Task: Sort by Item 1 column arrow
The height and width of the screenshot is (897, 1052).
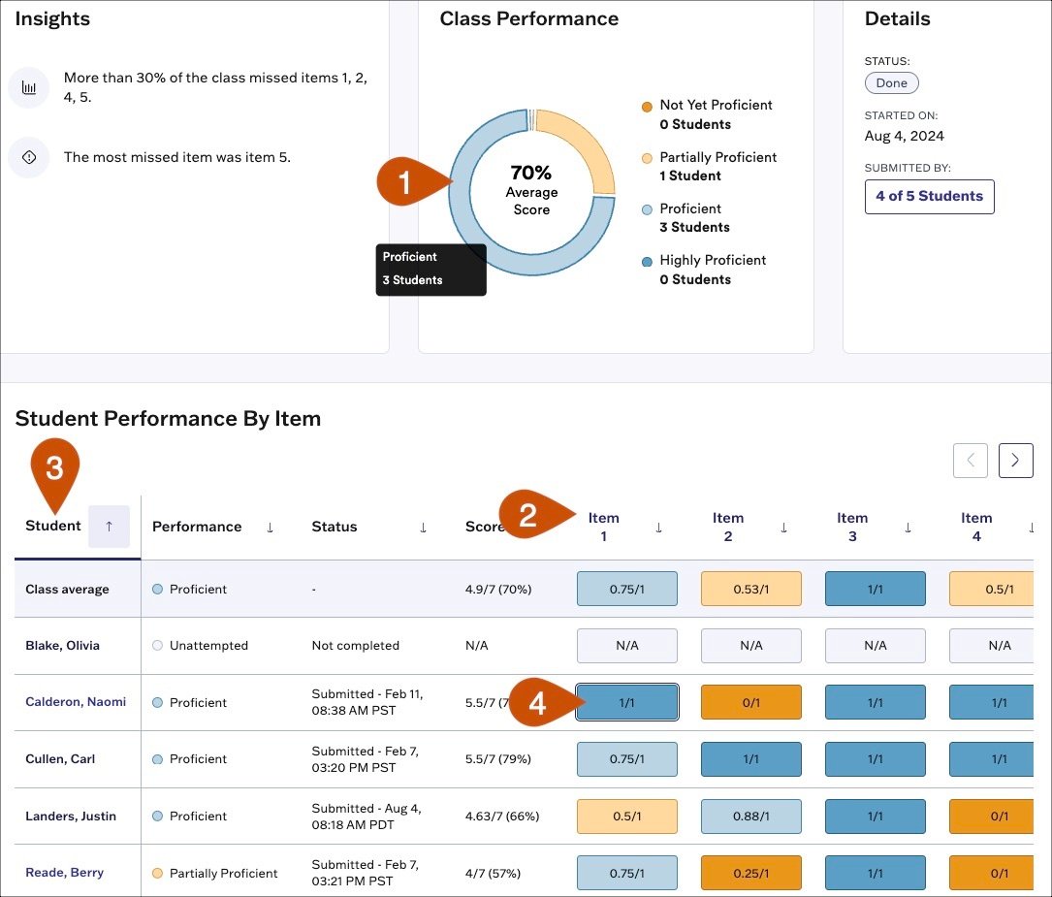Action: coord(659,528)
